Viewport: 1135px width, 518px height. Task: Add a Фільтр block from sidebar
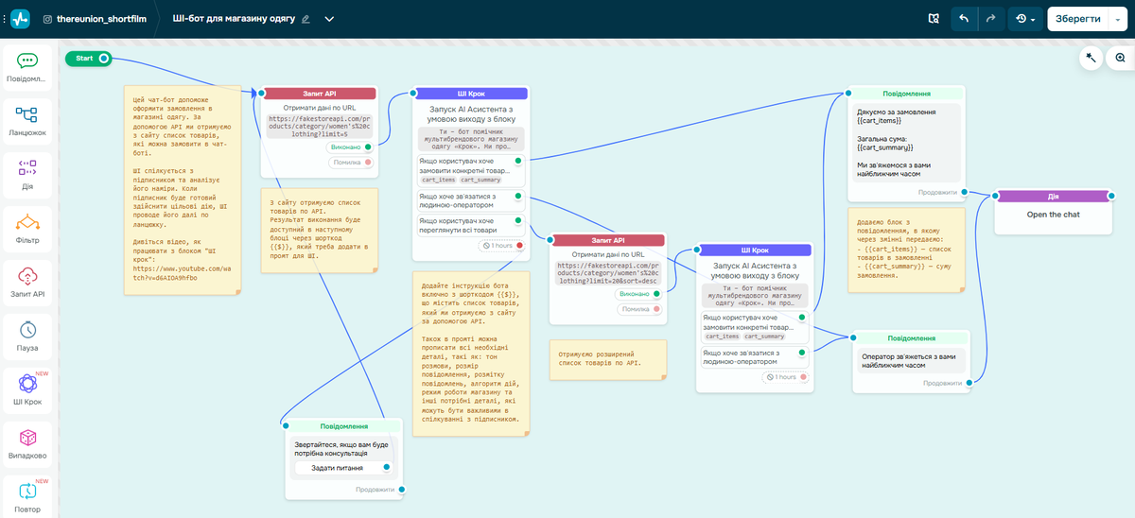(27, 230)
